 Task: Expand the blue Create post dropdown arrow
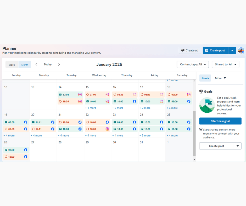pyautogui.click(x=232, y=50)
